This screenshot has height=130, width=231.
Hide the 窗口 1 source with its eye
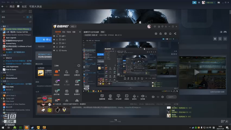coord(54,47)
